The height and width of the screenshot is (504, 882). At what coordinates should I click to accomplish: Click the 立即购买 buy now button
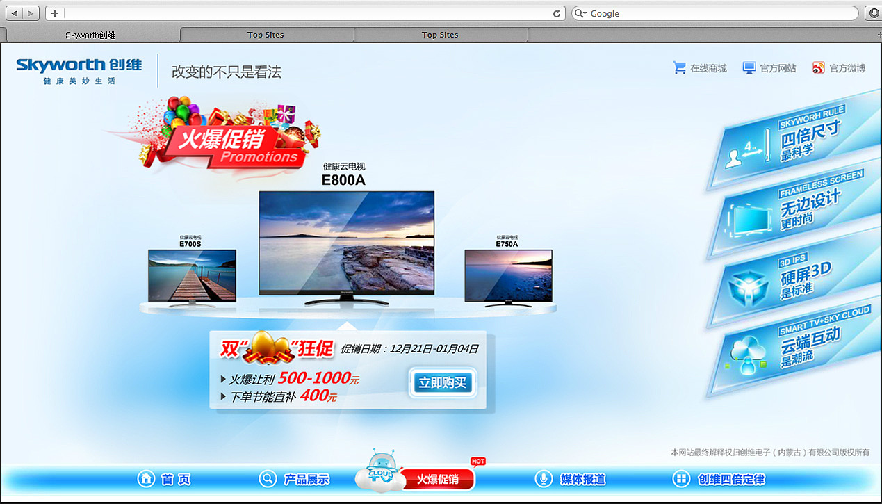tap(443, 382)
